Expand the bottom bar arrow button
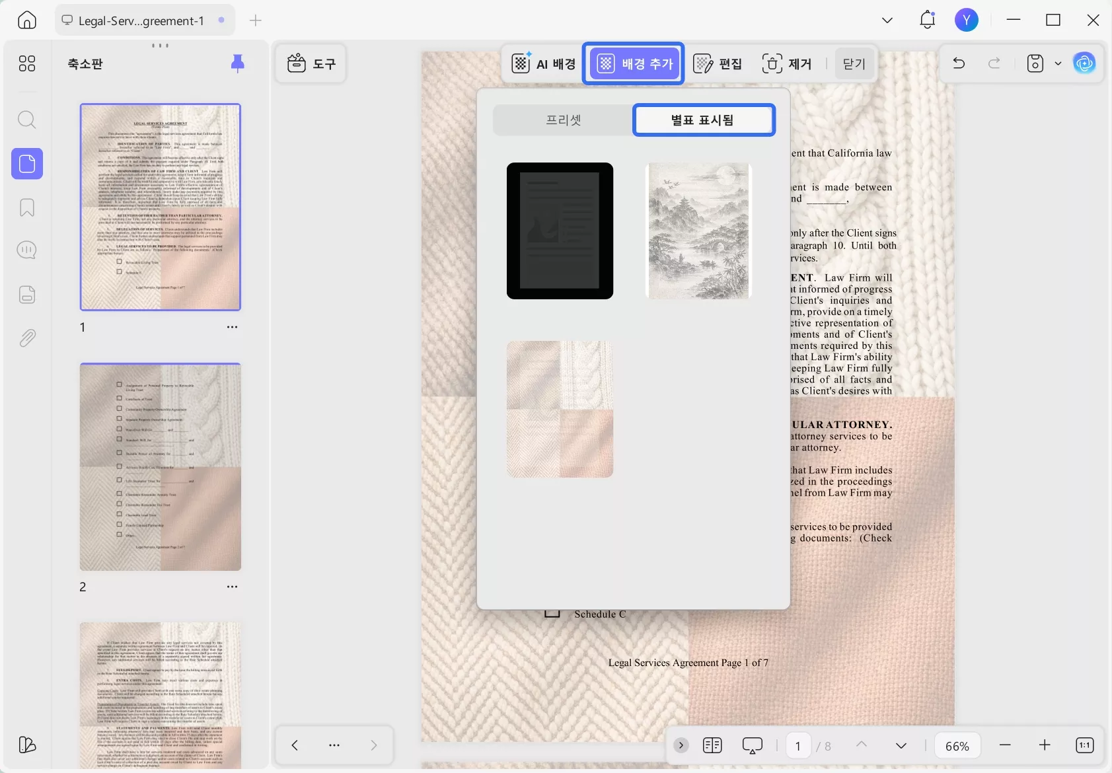This screenshot has height=773, width=1112. coord(681,745)
